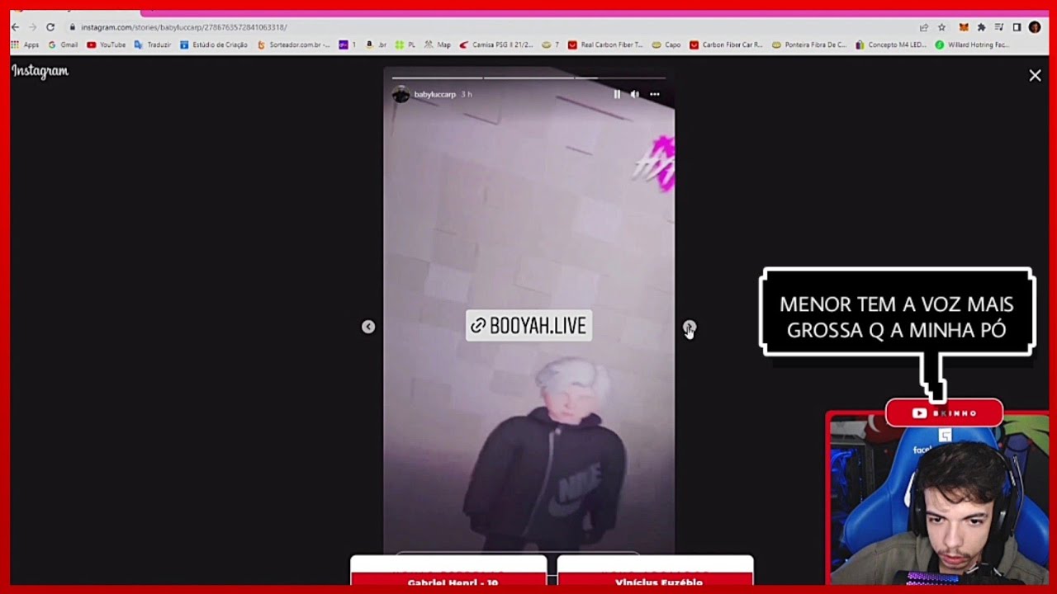
Task: Open the Amazon .br bookmark
Action: [x=376, y=45]
